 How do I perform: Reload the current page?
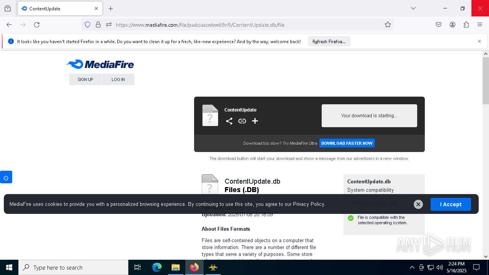point(37,25)
